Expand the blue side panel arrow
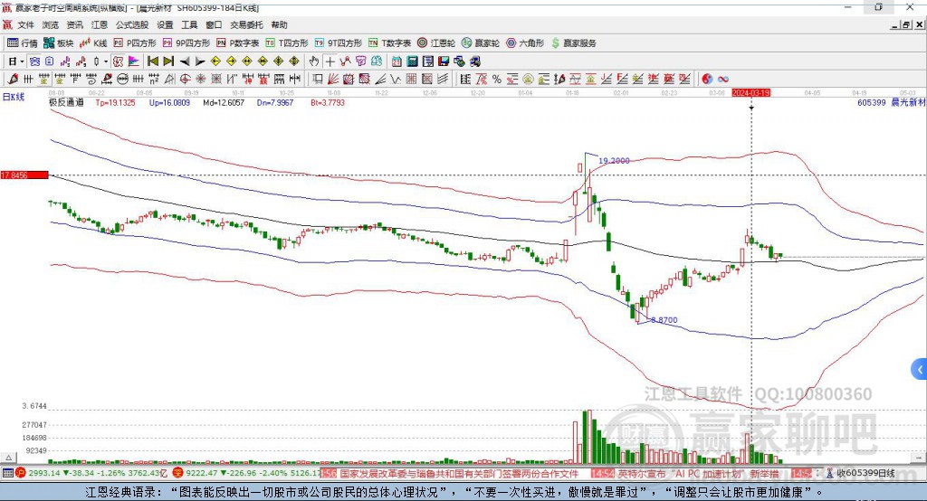Screen dimensions: 927x501 pyautogui.click(x=920, y=370)
